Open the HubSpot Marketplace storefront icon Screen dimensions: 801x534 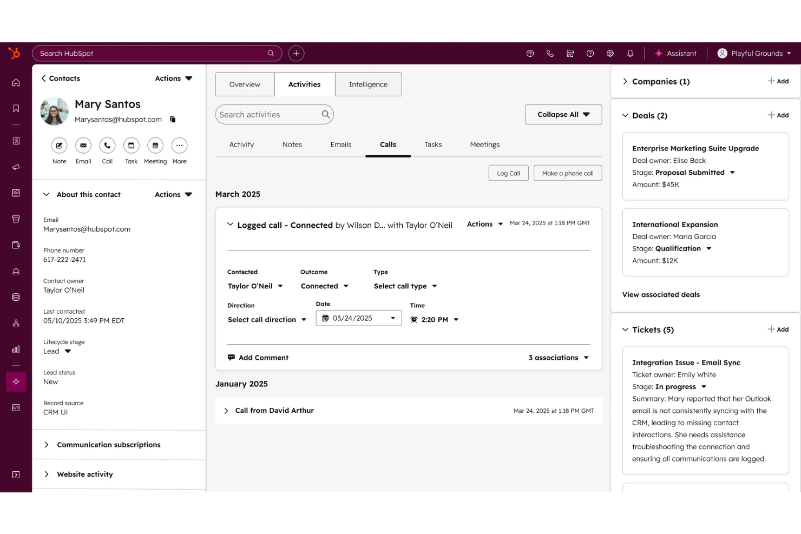[x=570, y=53]
